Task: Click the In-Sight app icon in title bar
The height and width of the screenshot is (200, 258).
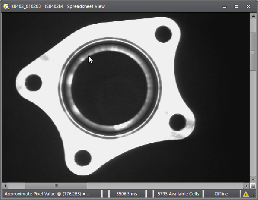Action: click(5, 6)
